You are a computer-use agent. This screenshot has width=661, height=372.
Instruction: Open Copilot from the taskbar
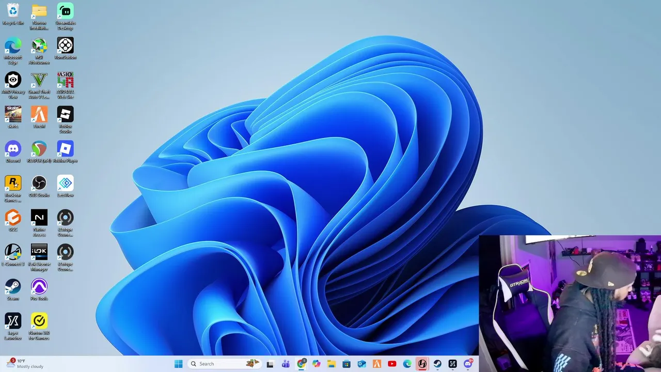(x=316, y=364)
